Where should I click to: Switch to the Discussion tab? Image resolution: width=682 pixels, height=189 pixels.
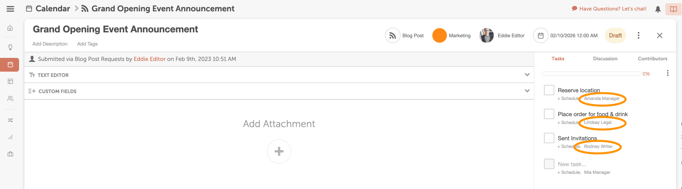point(605,59)
